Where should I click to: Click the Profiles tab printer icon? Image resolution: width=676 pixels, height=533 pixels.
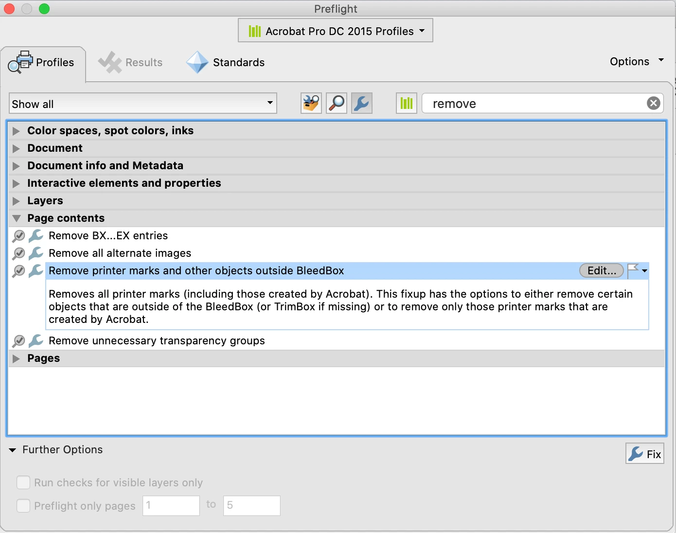pyautogui.click(x=20, y=62)
